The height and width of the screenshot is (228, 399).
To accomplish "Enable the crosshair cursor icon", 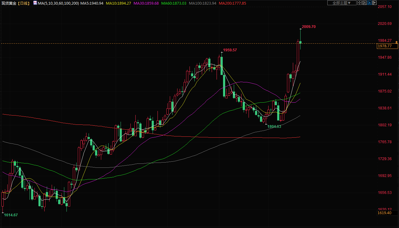I will tap(360, 3).
